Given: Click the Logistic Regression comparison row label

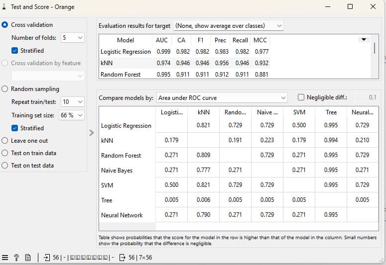Looking at the screenshot, I should point(126,126).
